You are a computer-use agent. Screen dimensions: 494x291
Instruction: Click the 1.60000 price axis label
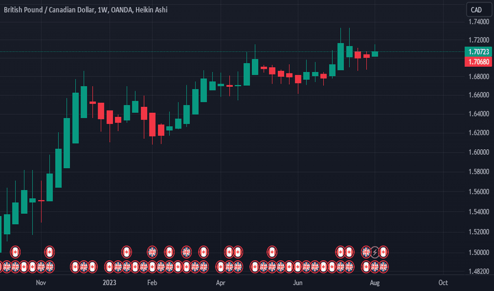479,152
